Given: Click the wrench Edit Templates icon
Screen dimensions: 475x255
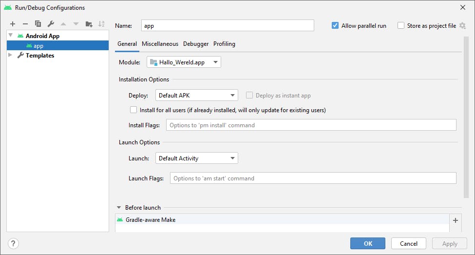Looking at the screenshot, I should [51, 24].
